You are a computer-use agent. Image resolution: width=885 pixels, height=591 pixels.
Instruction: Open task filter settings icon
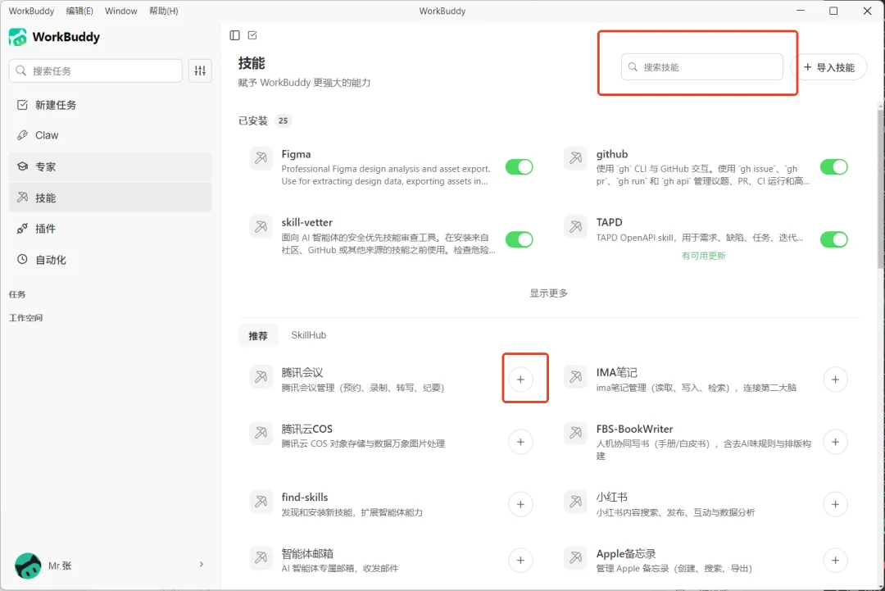[201, 70]
